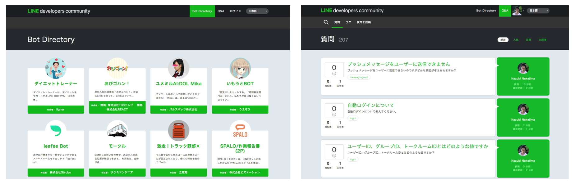Click Kazuki Nakajima's avatar on the ユーザーID question

tap(523, 150)
